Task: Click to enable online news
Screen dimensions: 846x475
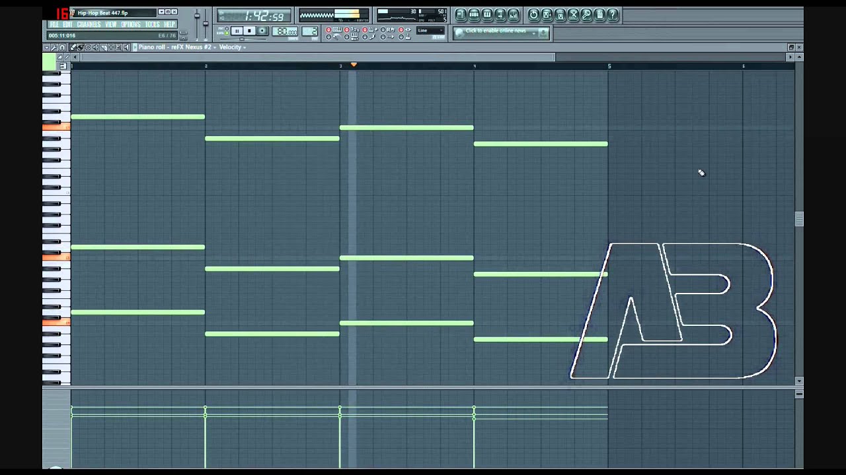Action: (496, 31)
